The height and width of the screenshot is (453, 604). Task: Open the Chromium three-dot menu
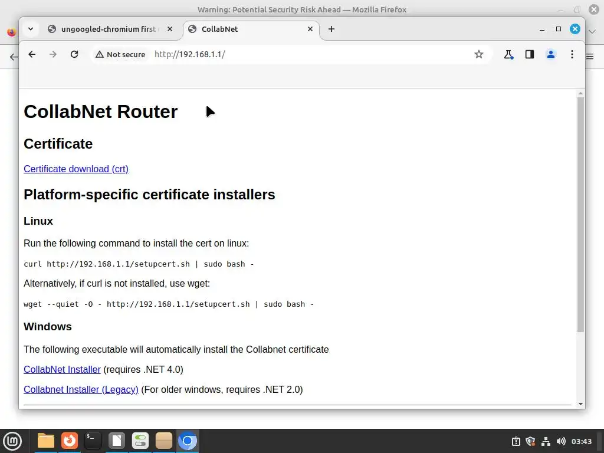pos(572,54)
